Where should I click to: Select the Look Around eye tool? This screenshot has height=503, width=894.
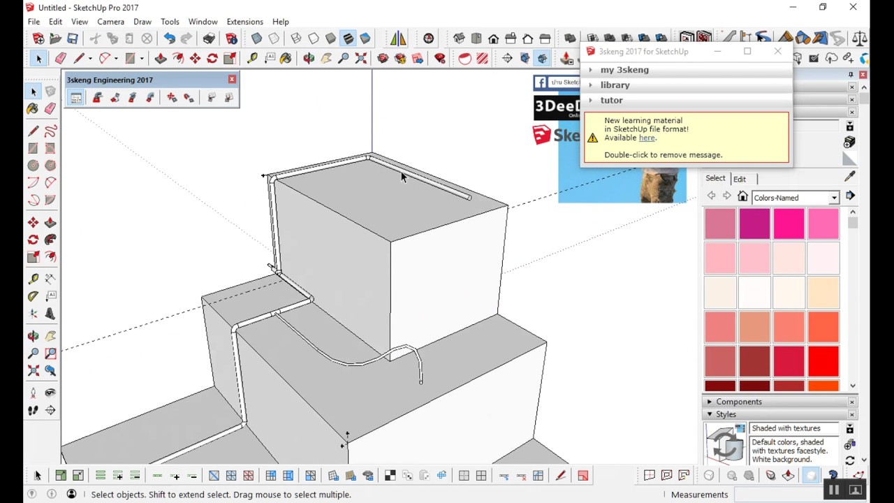click(50, 393)
